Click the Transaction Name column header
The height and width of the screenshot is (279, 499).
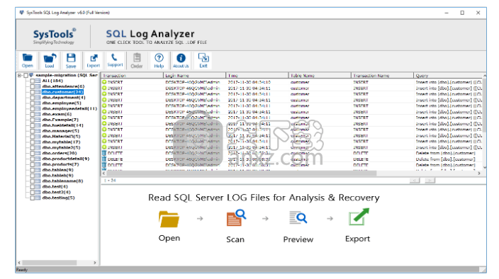[x=382, y=76]
